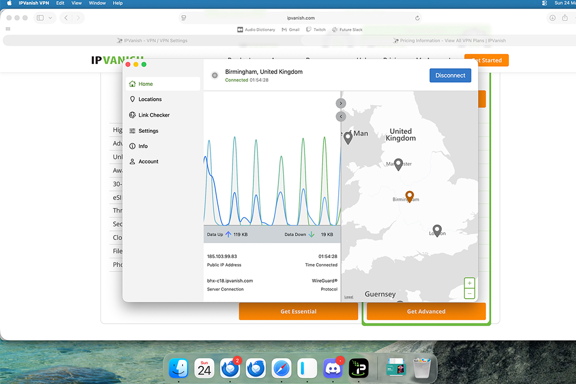
Task: Open the Future Slack bookmark
Action: coord(347,30)
